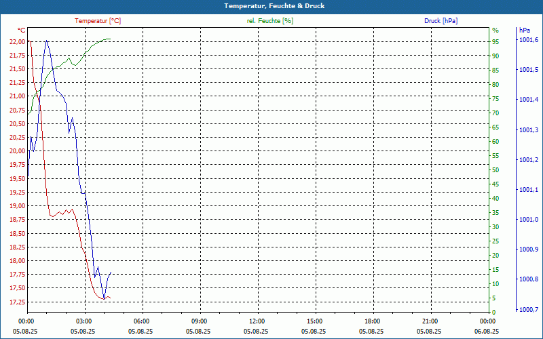Click the '60' humidity axis value
The width and height of the screenshot is (543, 339).
point(495,142)
